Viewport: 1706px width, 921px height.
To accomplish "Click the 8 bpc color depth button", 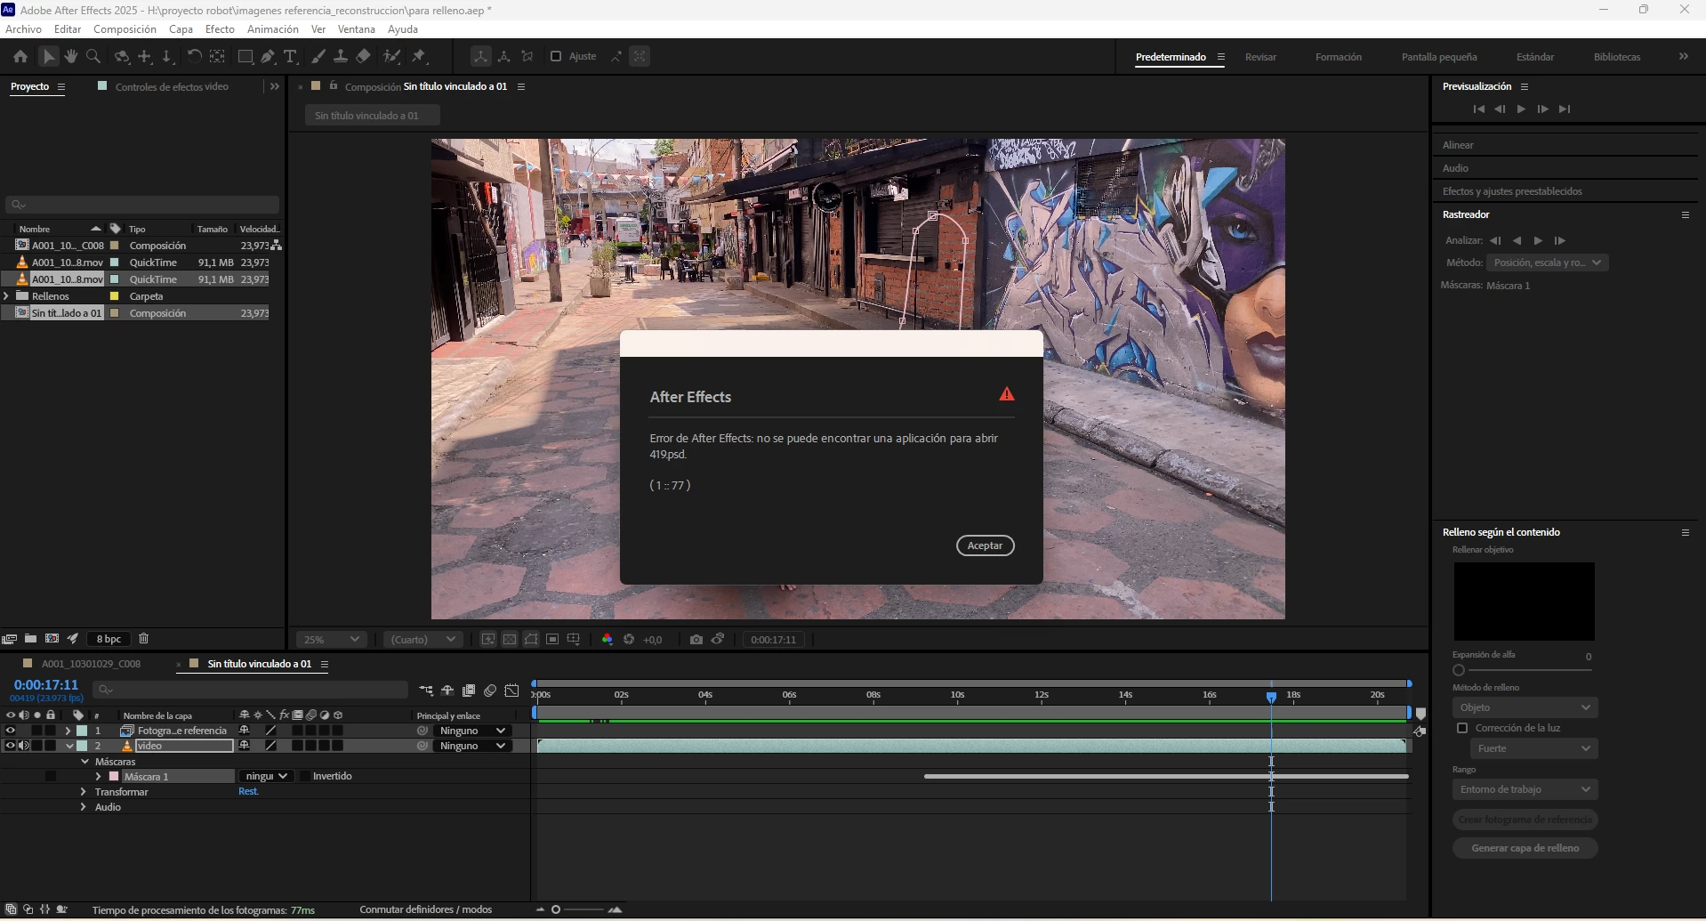I will (x=109, y=639).
